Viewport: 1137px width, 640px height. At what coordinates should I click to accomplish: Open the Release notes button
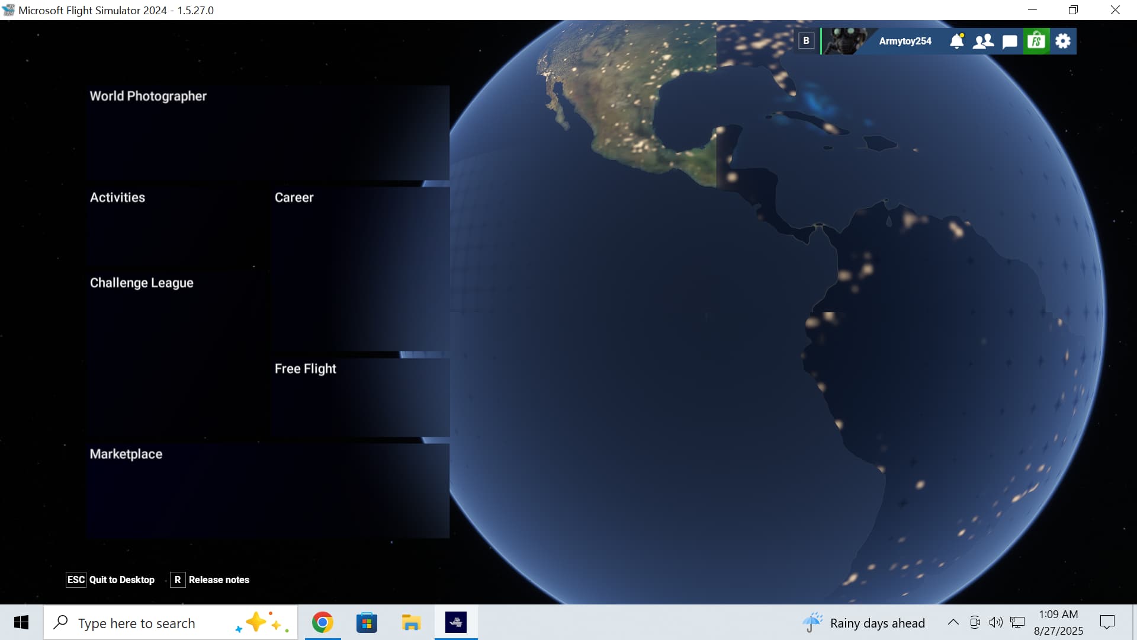[211, 580]
